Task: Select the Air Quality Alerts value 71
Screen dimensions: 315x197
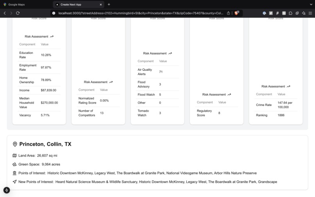Action: click(x=161, y=72)
